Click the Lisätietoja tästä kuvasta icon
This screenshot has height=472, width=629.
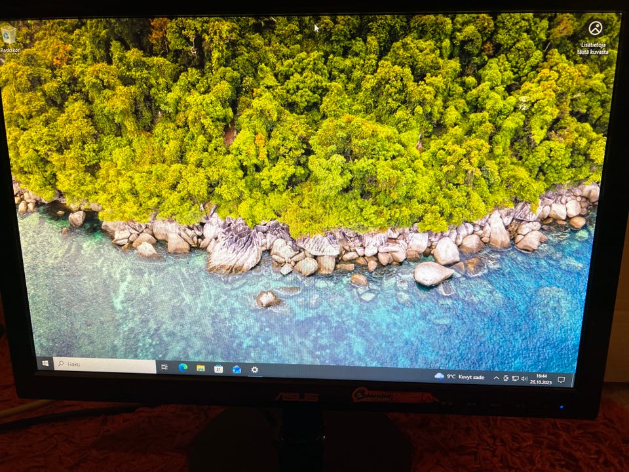point(594,37)
